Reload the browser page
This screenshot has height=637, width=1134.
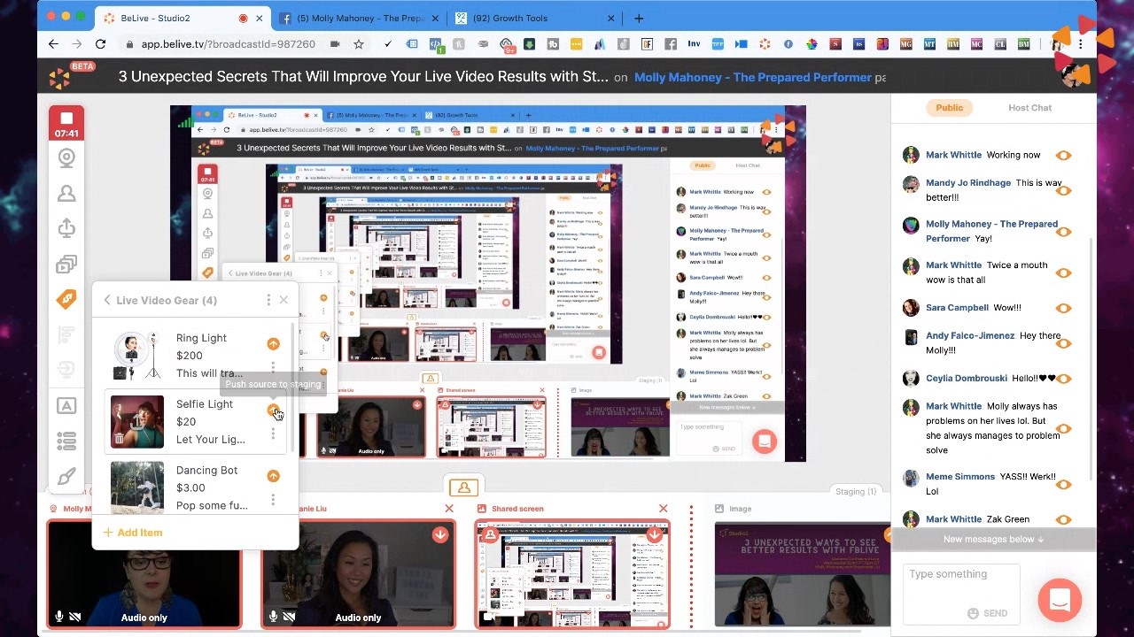tap(100, 43)
